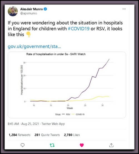Screen dimensions: 139x154
Task: Open the @apsmunro handle link
Action: (29, 13)
